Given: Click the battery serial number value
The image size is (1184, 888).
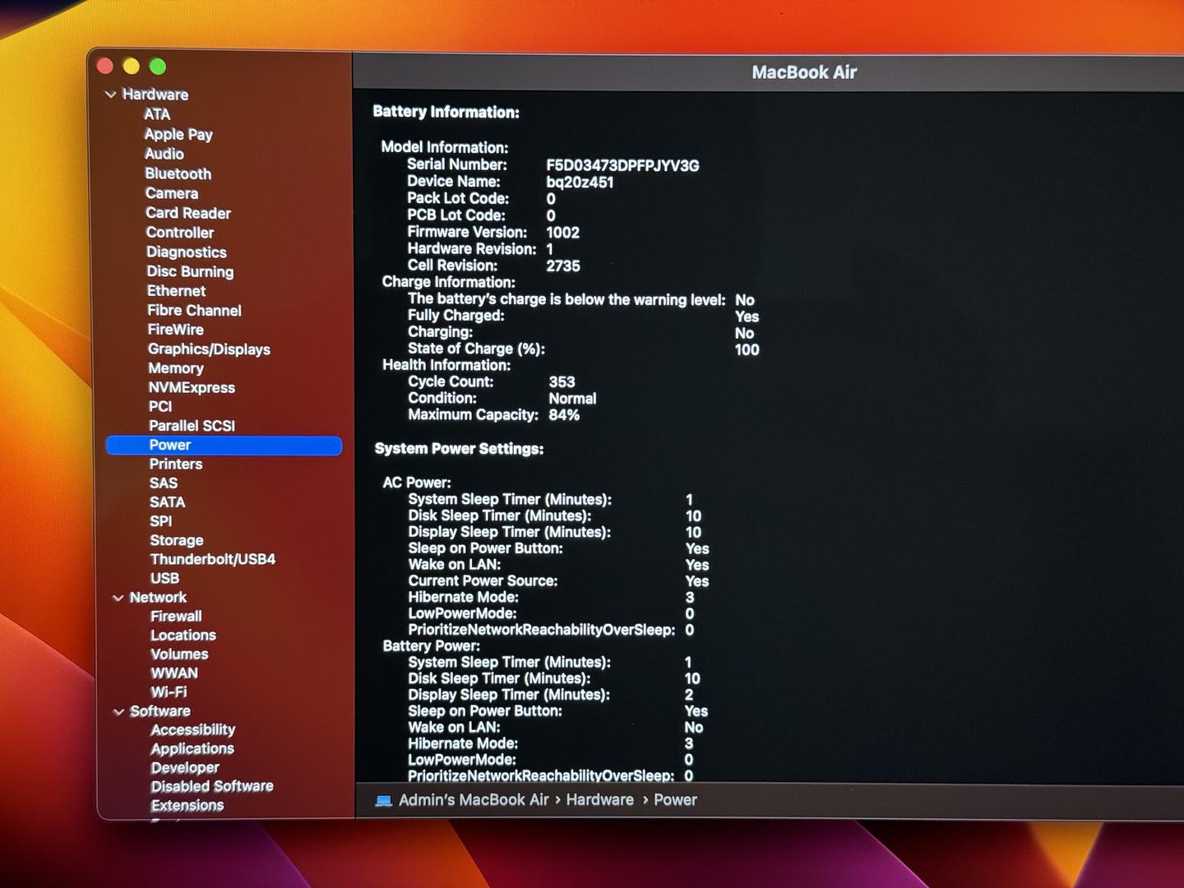Looking at the screenshot, I should tap(622, 165).
